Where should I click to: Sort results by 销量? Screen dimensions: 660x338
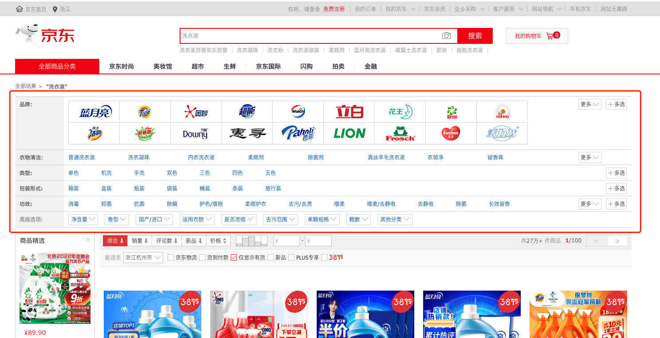click(x=140, y=241)
